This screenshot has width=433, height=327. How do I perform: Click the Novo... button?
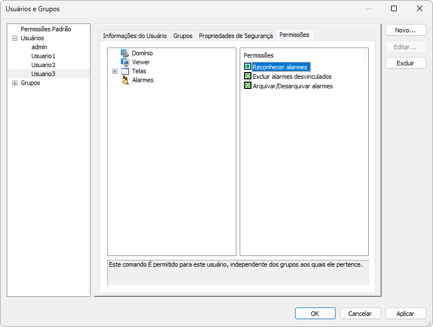coord(406,30)
